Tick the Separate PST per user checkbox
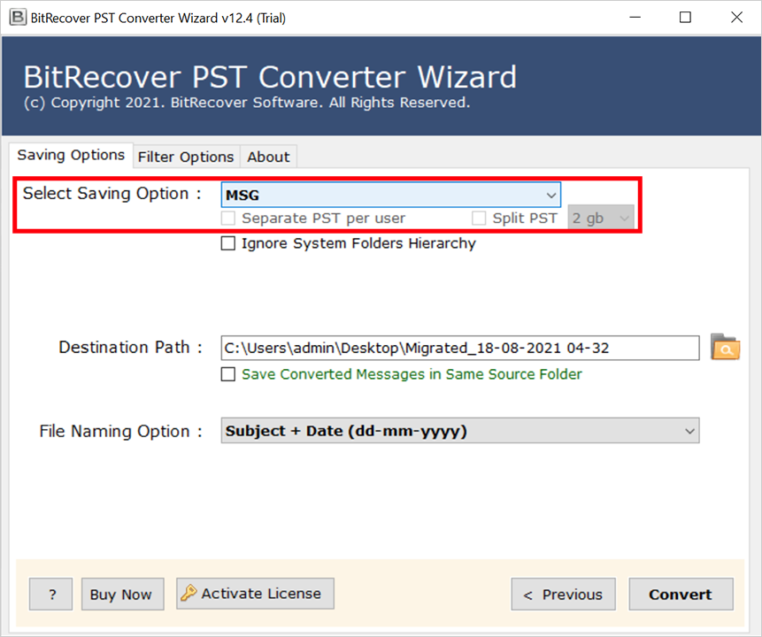Screen dimensions: 762x637 [228, 218]
